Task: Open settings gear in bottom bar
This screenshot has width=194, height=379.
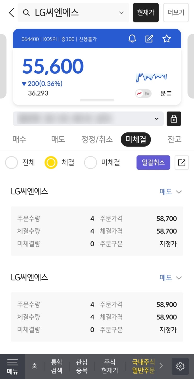Action: pos(180,366)
